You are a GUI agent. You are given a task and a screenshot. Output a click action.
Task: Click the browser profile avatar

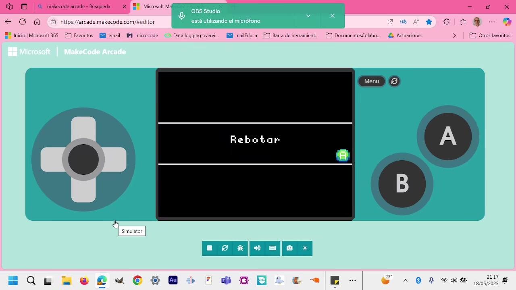click(477, 22)
